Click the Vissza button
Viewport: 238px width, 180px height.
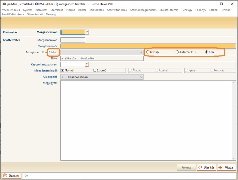point(226,168)
